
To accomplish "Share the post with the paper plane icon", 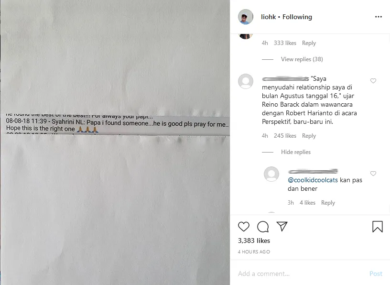I will click(282, 226).
